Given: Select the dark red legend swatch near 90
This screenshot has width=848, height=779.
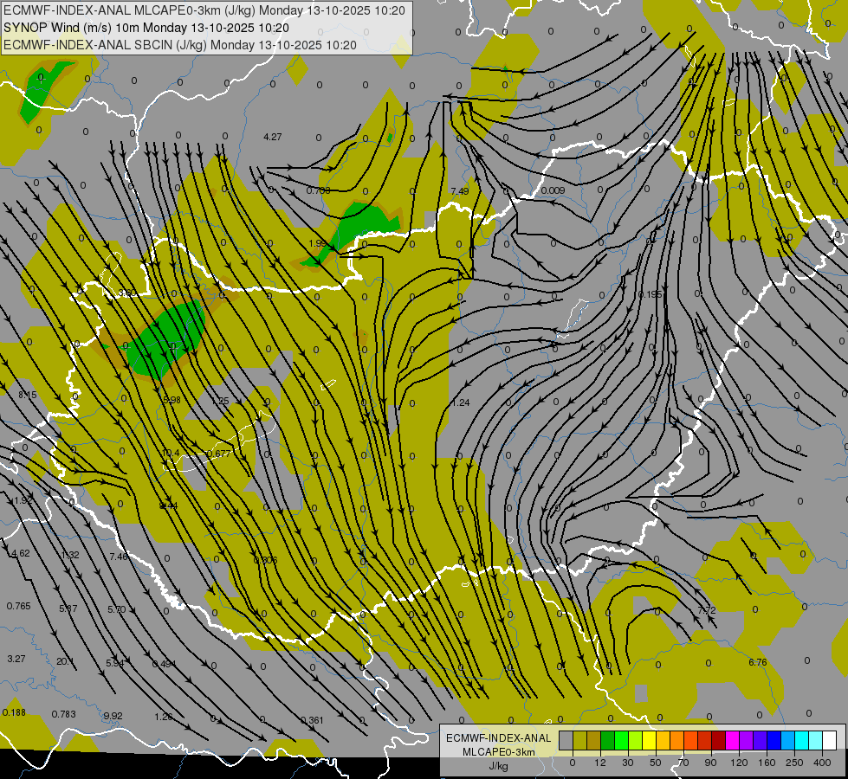Looking at the screenshot, I should coord(719,740).
